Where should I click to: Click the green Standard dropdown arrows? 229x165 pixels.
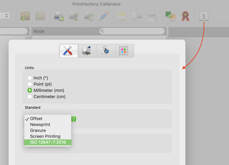click(74, 119)
